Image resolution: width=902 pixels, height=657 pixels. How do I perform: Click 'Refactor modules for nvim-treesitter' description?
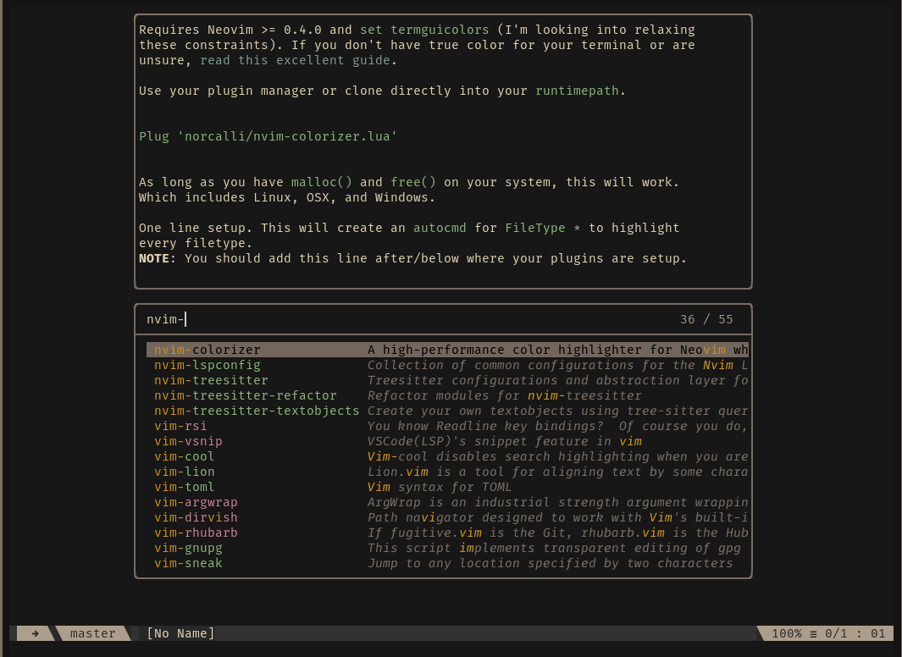(x=505, y=395)
